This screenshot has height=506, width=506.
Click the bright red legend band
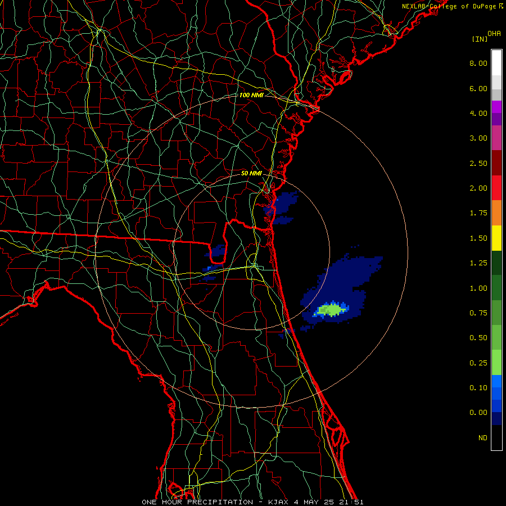coord(496,188)
